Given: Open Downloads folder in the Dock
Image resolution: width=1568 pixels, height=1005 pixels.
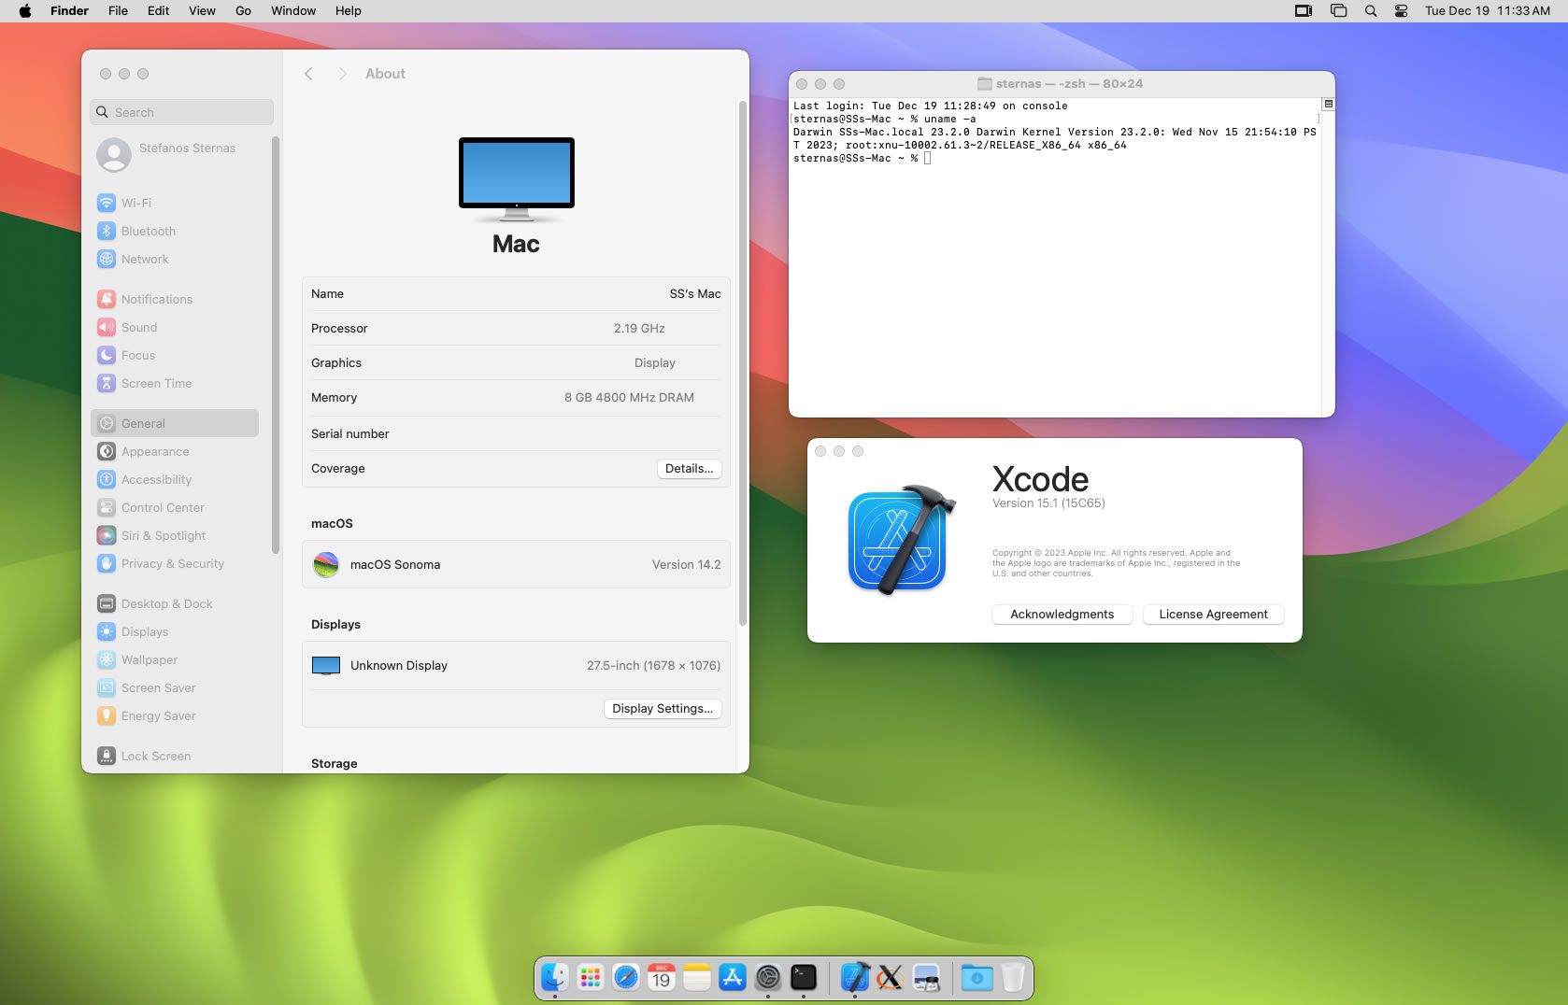Looking at the screenshot, I should [977, 977].
